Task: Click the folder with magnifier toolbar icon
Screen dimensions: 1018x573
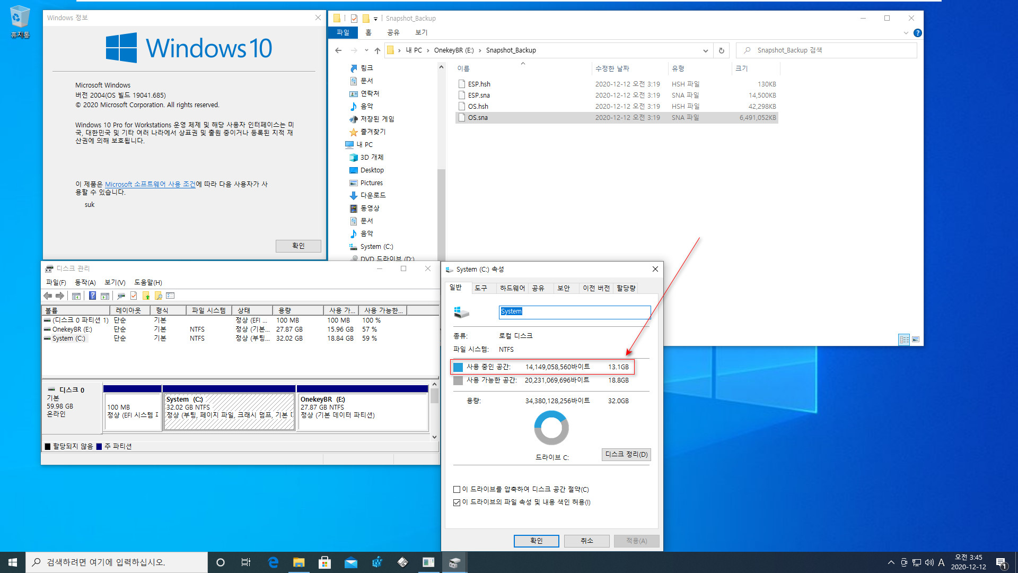Action: 158,296
